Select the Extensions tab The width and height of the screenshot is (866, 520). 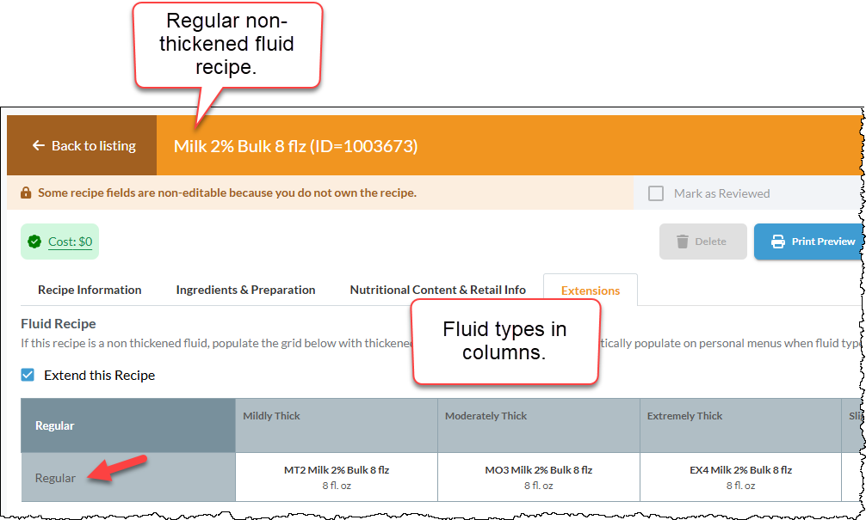[591, 290]
